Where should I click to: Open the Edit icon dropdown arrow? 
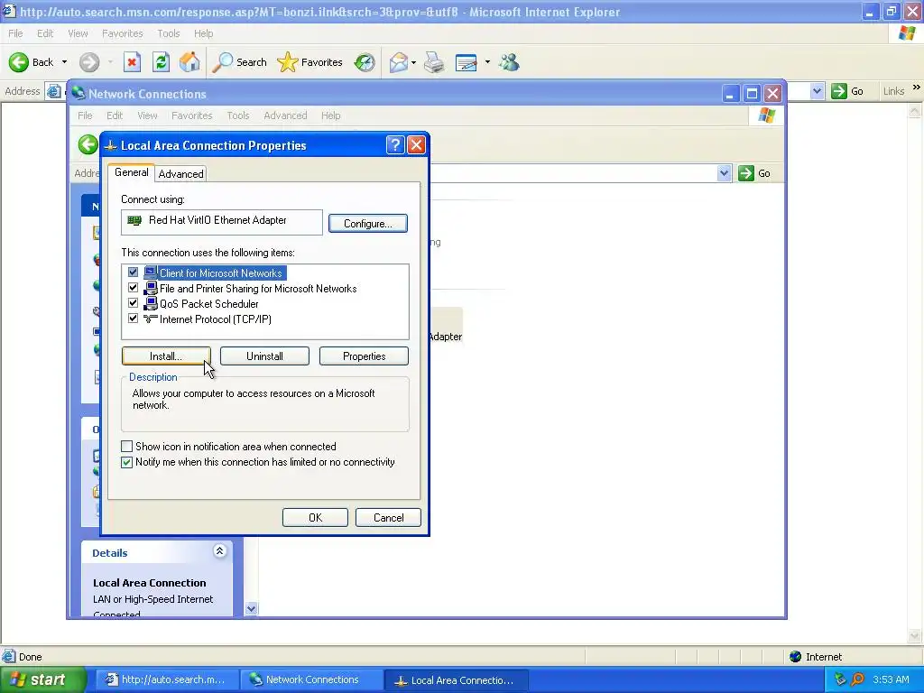(x=487, y=62)
